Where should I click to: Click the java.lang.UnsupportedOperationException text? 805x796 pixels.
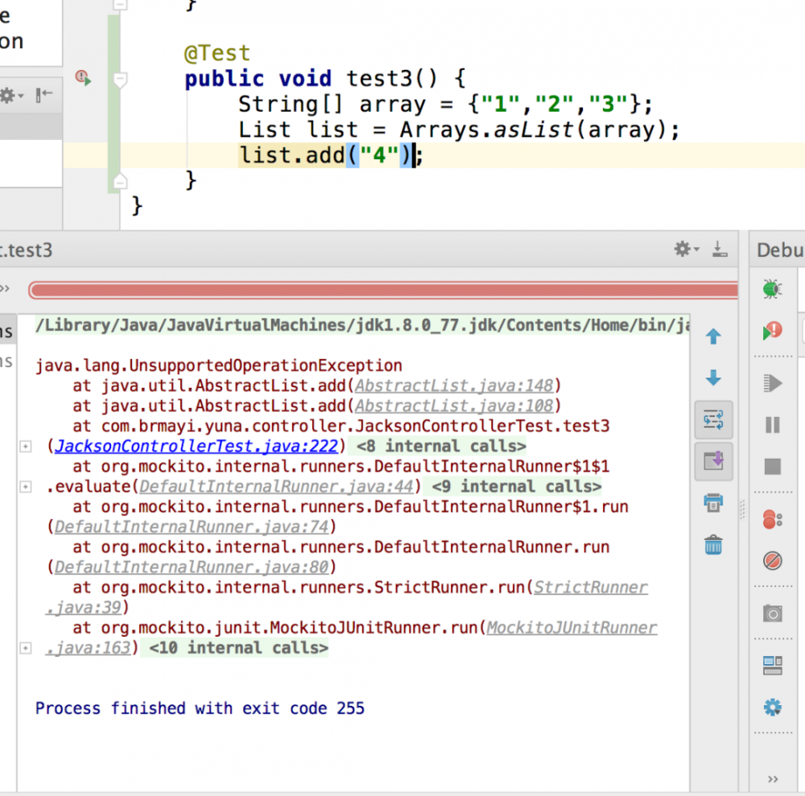pos(219,365)
